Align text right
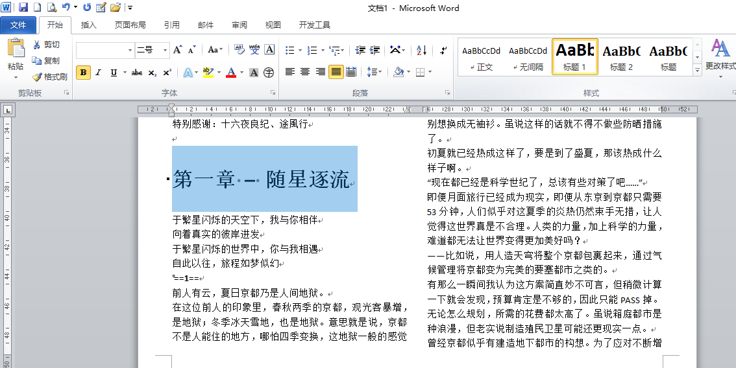The width and height of the screenshot is (736, 368). click(x=320, y=72)
